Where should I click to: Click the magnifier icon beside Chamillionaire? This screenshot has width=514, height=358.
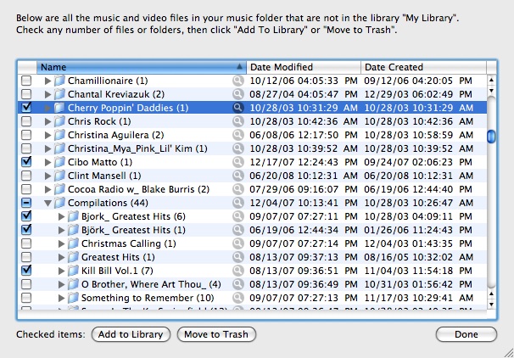tap(238, 81)
